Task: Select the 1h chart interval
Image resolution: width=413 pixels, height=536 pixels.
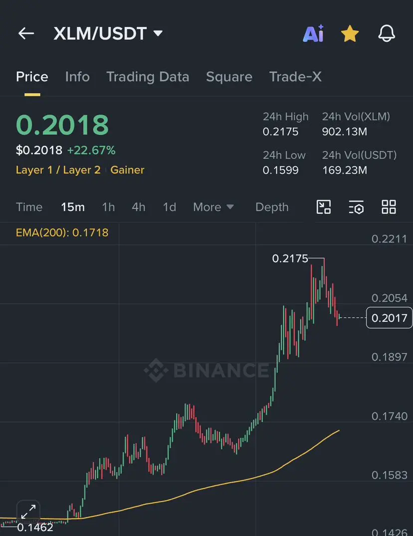Action: click(x=108, y=207)
